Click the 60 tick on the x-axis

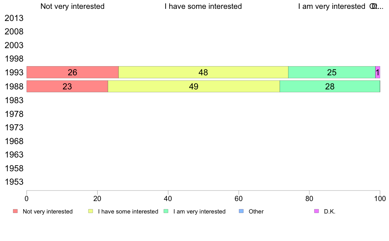tap(239, 198)
